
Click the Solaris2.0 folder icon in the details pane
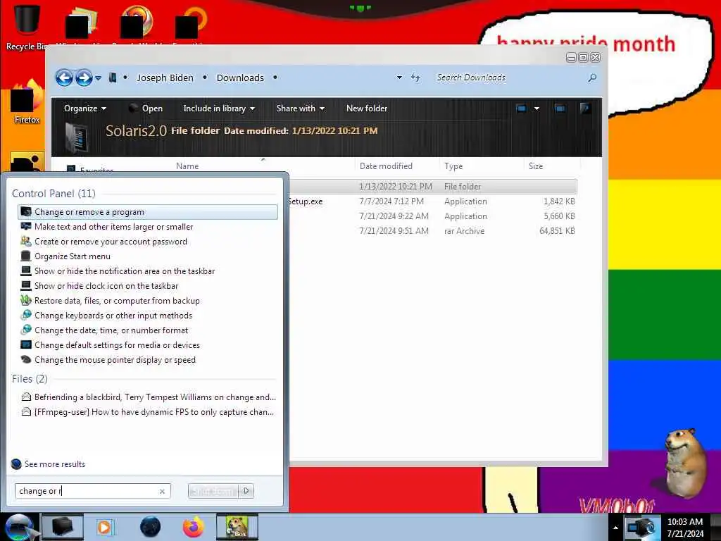click(76, 137)
